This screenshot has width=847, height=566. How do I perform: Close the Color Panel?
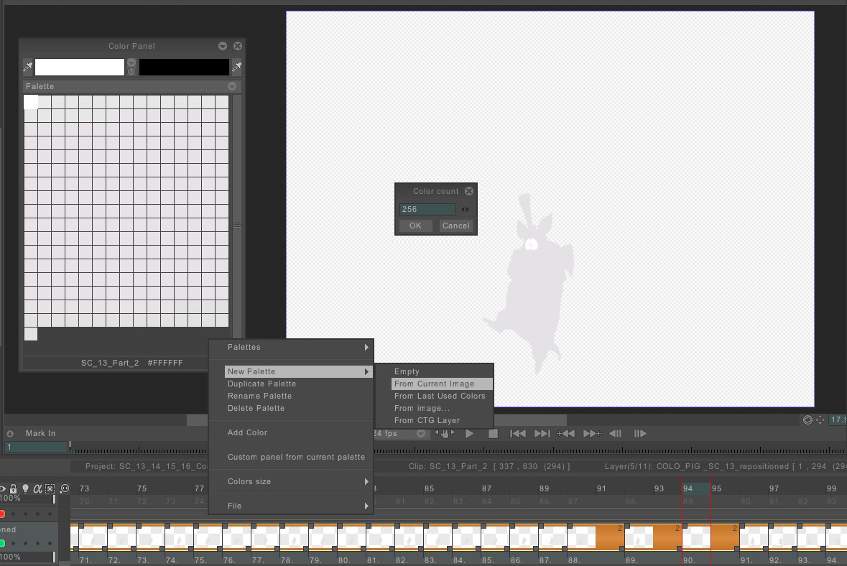(x=238, y=46)
